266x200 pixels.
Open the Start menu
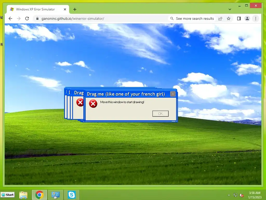[8, 195]
